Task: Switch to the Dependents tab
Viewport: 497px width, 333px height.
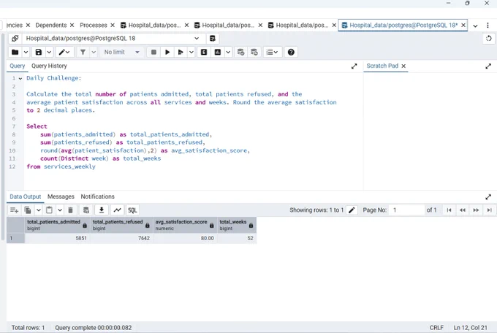Action: point(50,26)
